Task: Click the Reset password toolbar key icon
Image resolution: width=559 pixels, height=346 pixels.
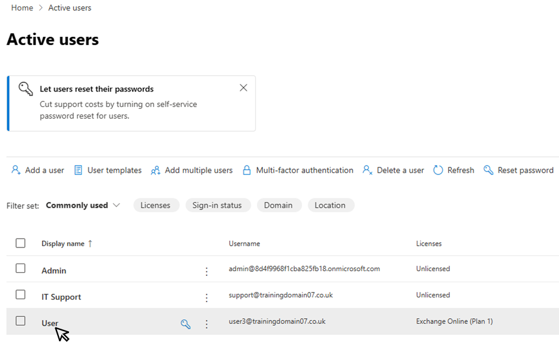Action: [x=488, y=170]
